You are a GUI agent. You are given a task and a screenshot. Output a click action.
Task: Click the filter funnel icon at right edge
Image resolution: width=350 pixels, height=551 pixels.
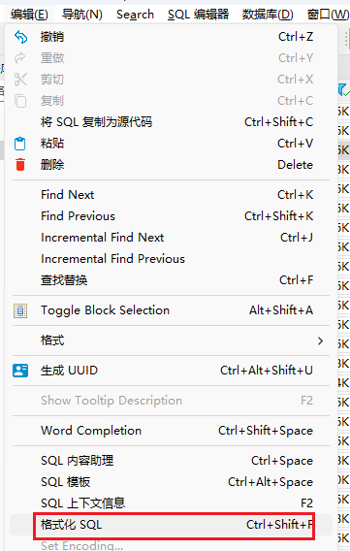coord(343,90)
